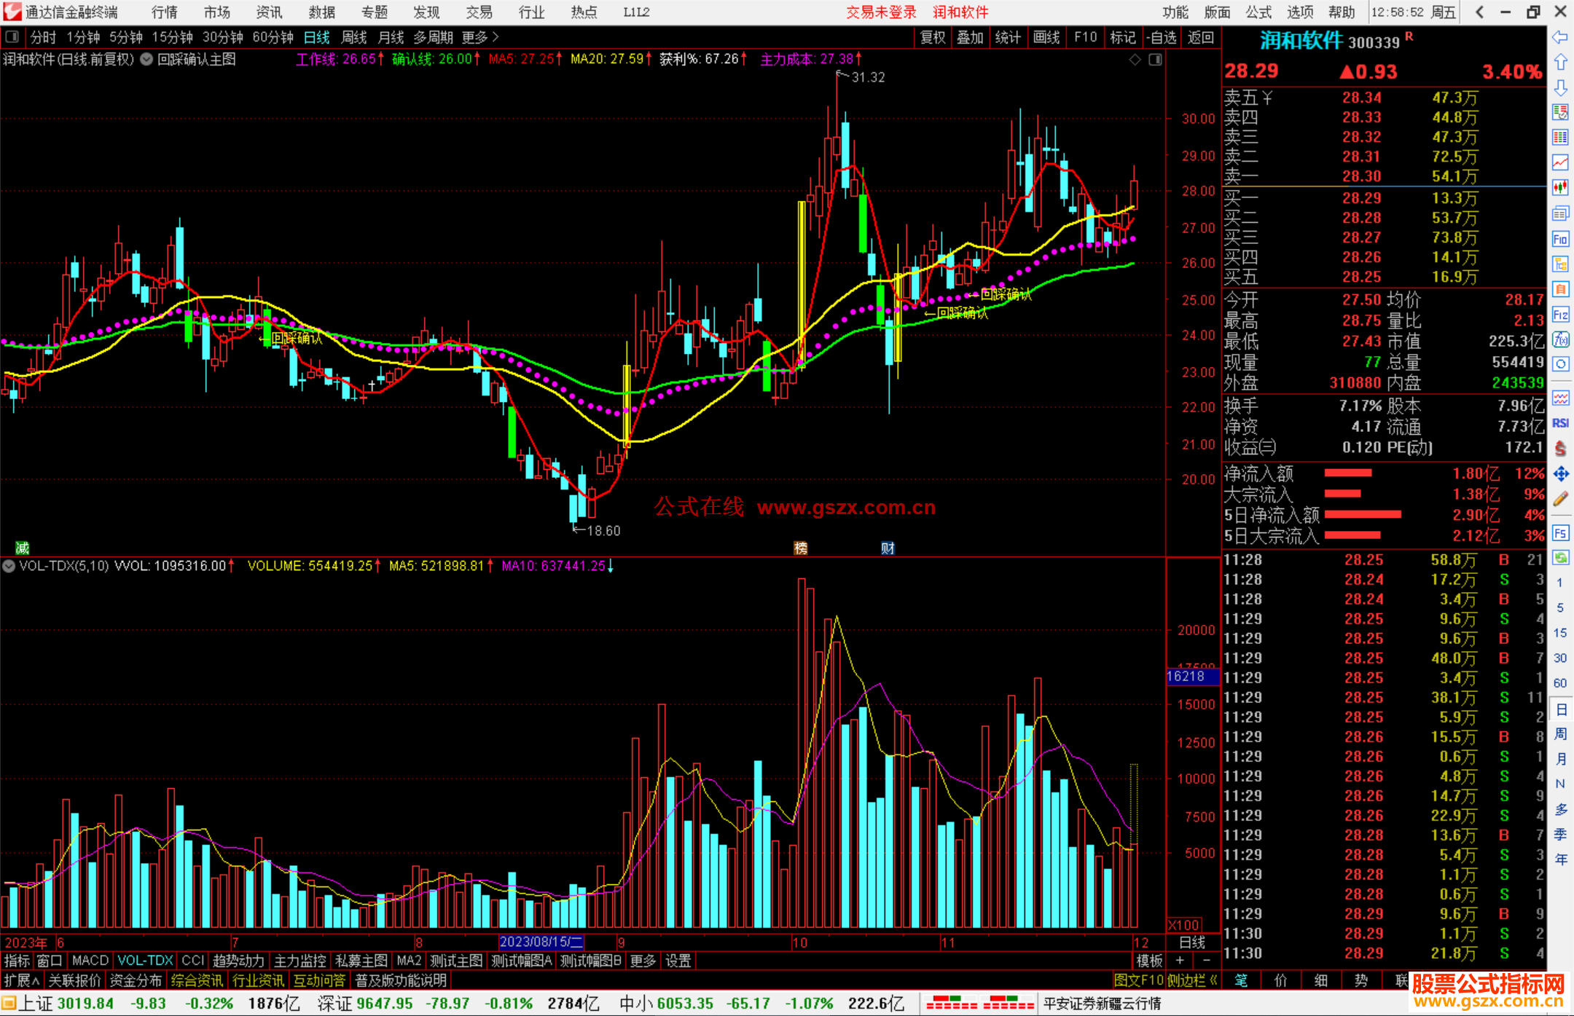This screenshot has height=1016, width=1574.
Task: Click the 交易未登录 login link
Action: (x=881, y=12)
